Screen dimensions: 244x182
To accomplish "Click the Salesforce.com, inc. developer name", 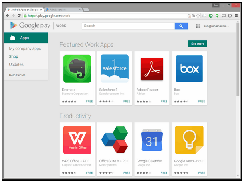I will pyautogui.click(x=112, y=94).
